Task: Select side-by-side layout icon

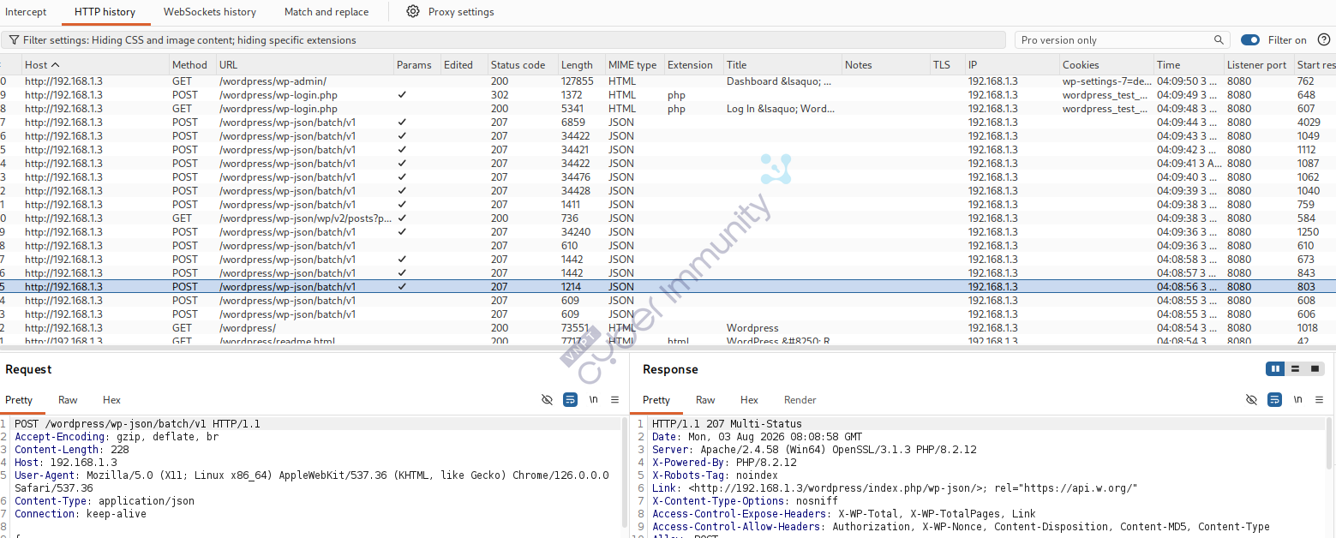Action: tap(1276, 369)
